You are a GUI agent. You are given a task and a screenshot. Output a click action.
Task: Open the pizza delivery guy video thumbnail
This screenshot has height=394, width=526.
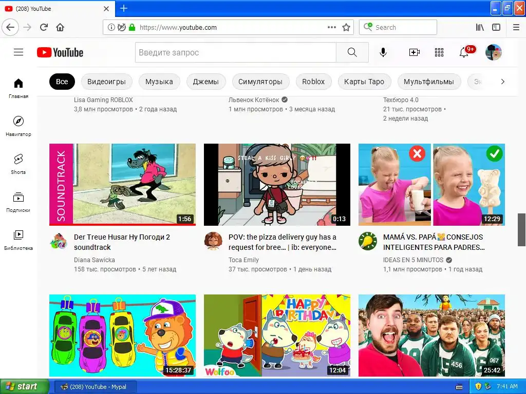pos(277,185)
